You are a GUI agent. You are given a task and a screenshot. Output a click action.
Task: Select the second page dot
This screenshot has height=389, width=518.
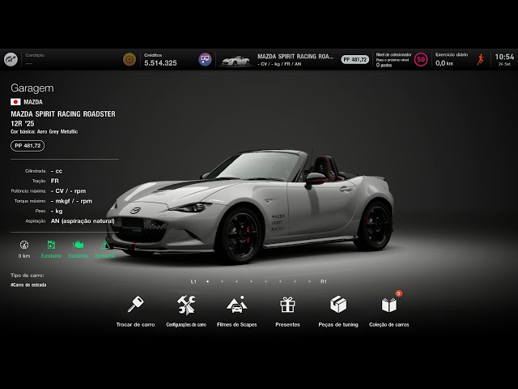tap(222, 281)
